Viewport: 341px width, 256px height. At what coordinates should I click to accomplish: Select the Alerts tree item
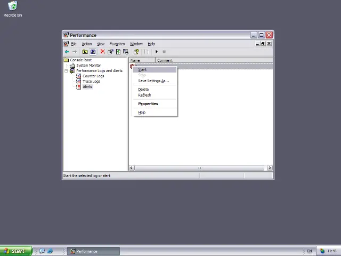pos(87,86)
